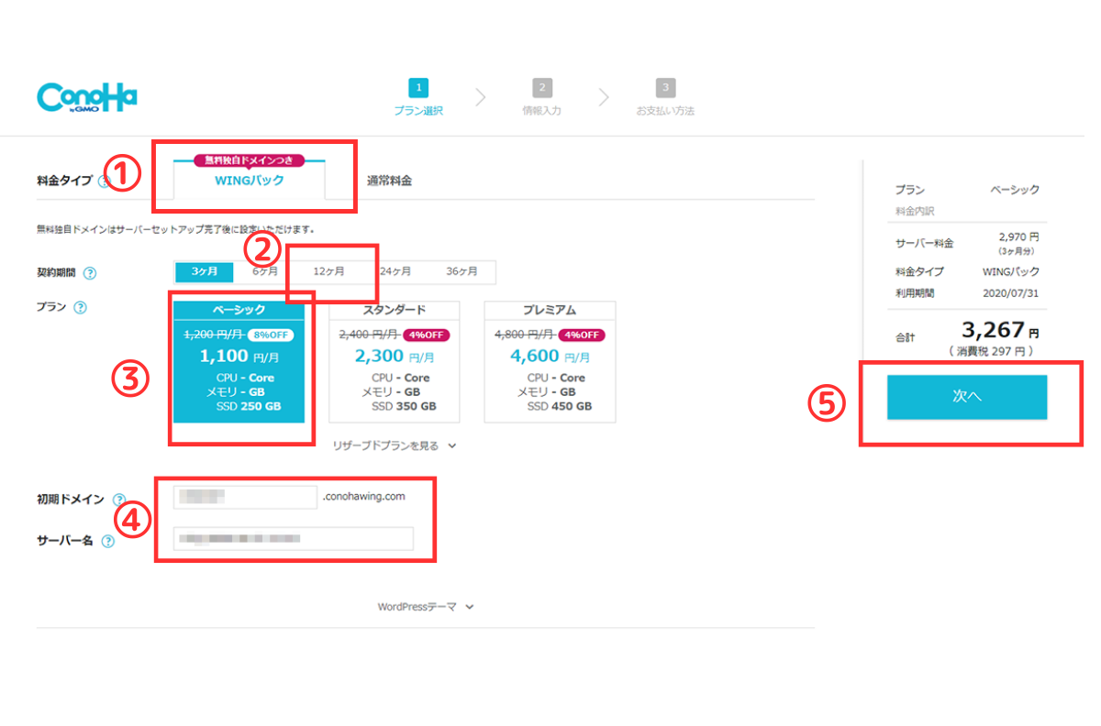Click the サーバー名 input field
Image resolution: width=1101 pixels, height=726 pixels.
pyautogui.click(x=294, y=539)
